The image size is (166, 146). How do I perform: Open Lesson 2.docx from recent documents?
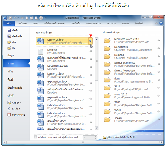tap(62, 41)
